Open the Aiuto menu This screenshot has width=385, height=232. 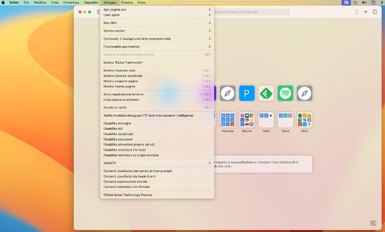pos(141,3)
